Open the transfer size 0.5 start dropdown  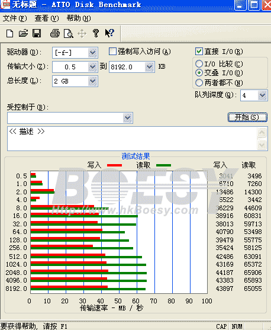click(92, 67)
